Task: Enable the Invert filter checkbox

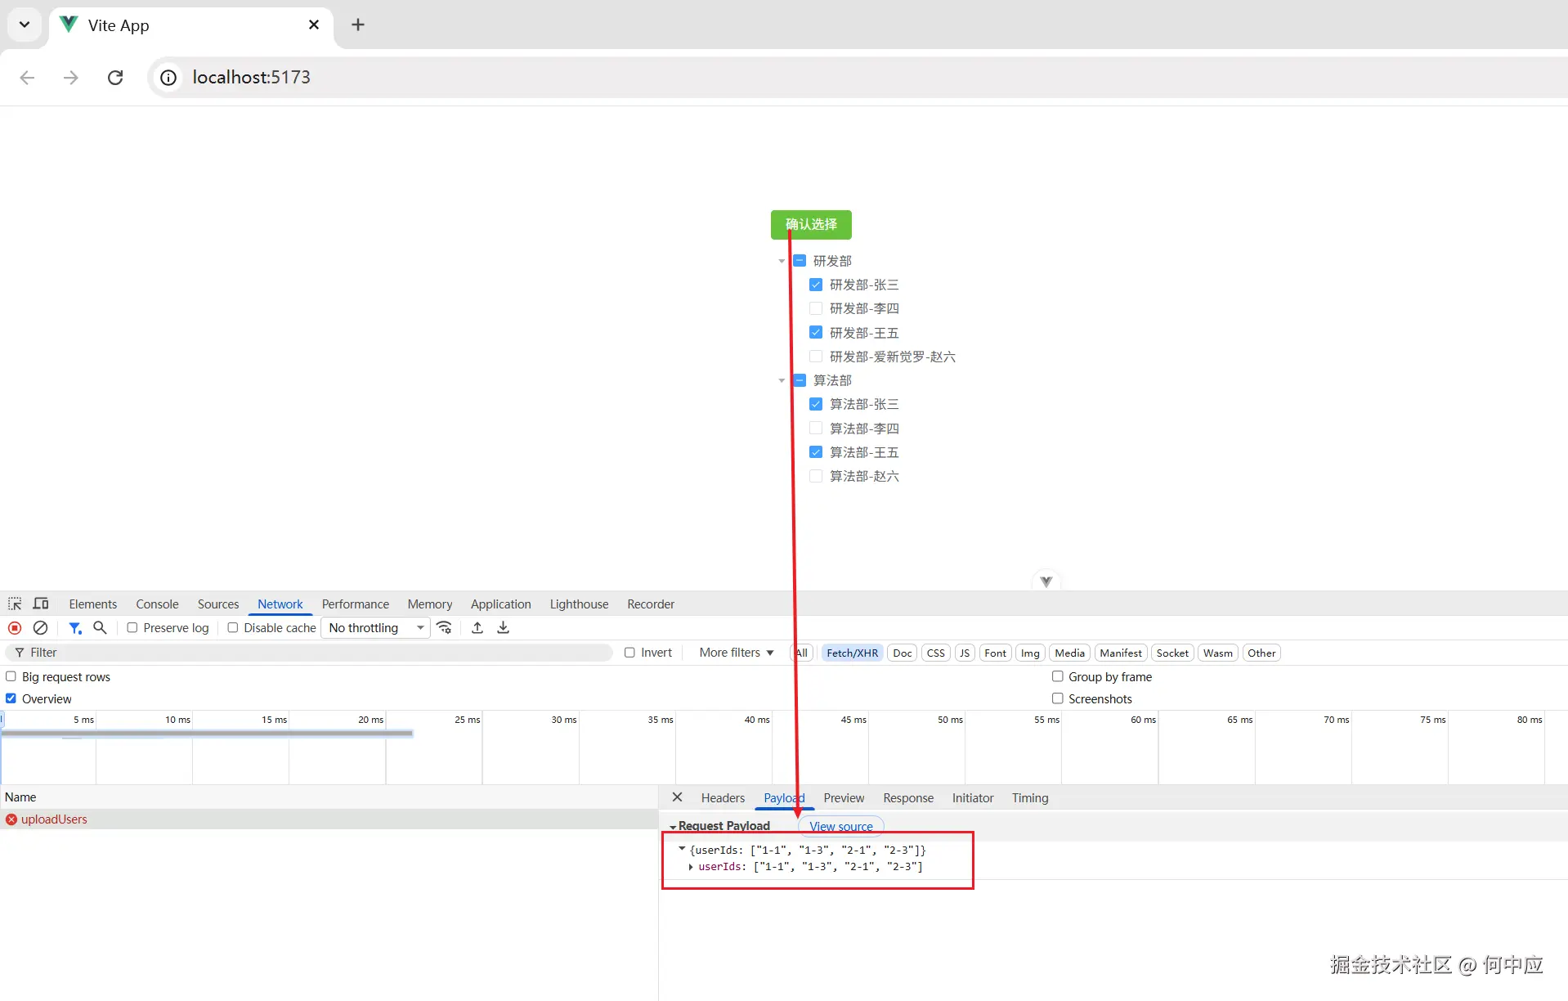Action: (629, 653)
